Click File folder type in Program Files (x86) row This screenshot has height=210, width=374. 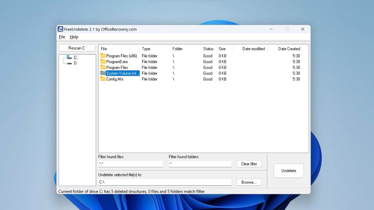[150, 56]
